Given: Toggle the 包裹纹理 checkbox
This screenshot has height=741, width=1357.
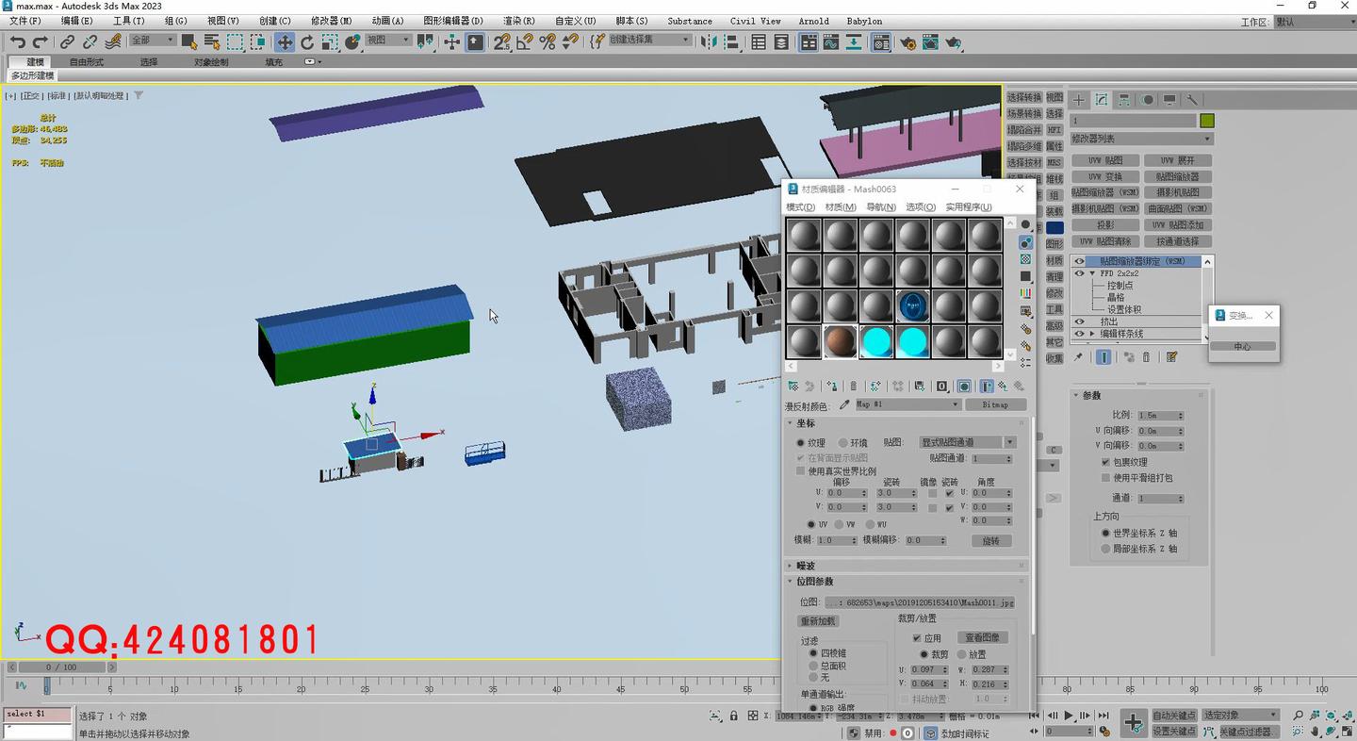Looking at the screenshot, I should [1106, 462].
